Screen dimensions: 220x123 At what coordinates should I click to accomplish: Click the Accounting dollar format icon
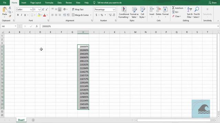96,15
